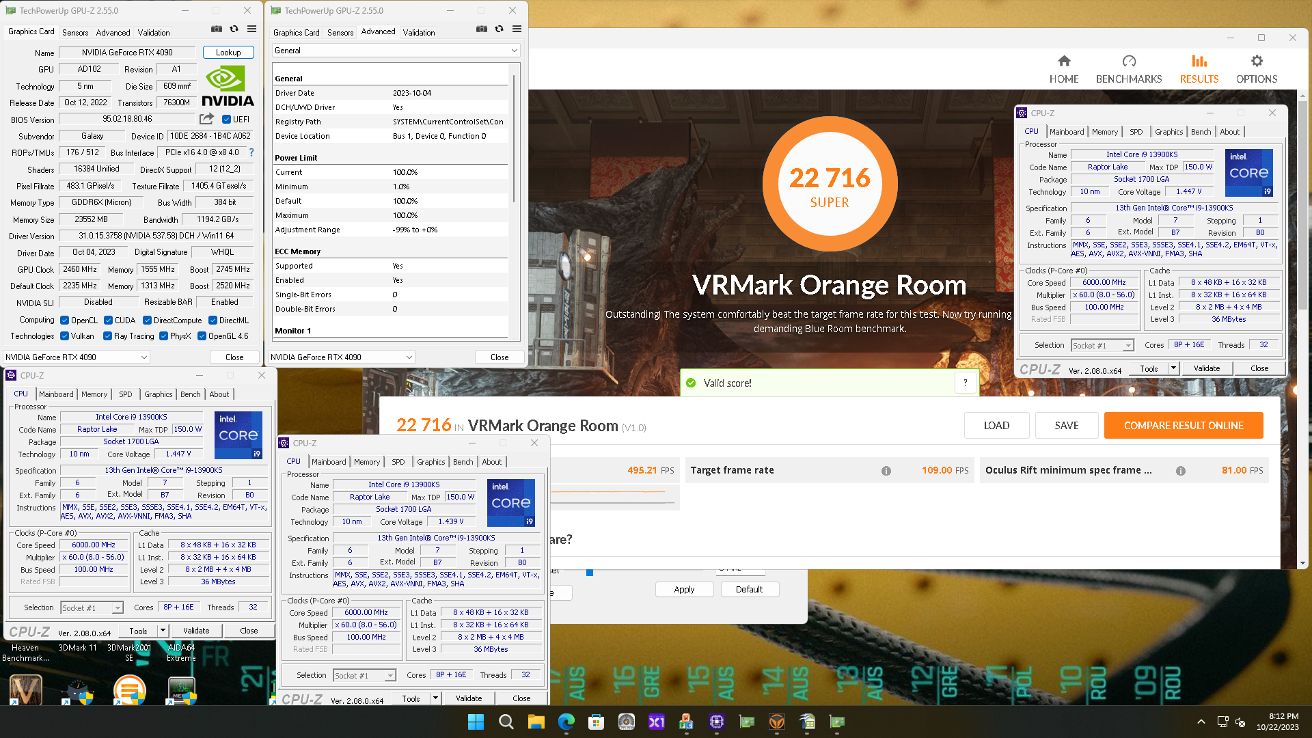
Task: Toggle DirectML checkbox
Action: coord(213,320)
